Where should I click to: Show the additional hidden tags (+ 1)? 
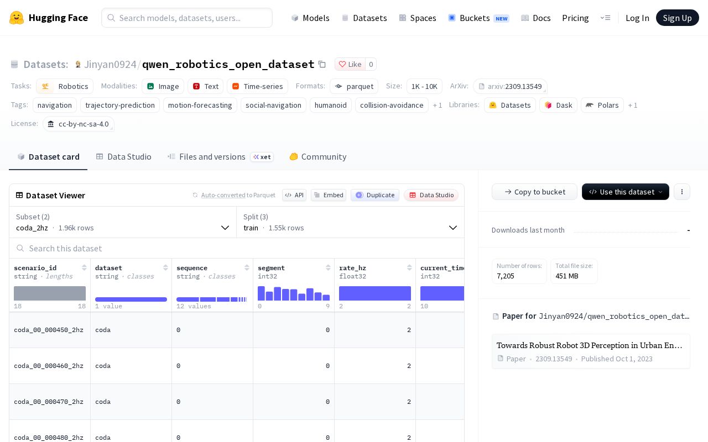point(438,105)
